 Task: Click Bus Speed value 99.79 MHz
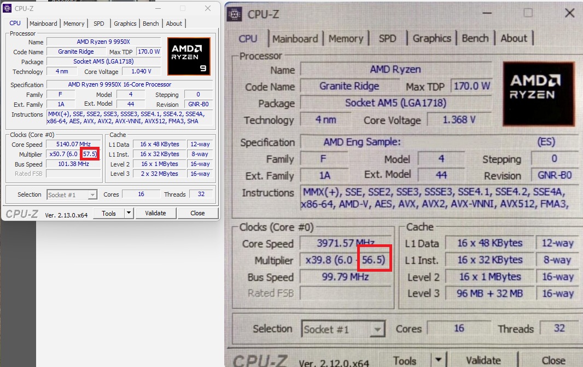pos(346,277)
